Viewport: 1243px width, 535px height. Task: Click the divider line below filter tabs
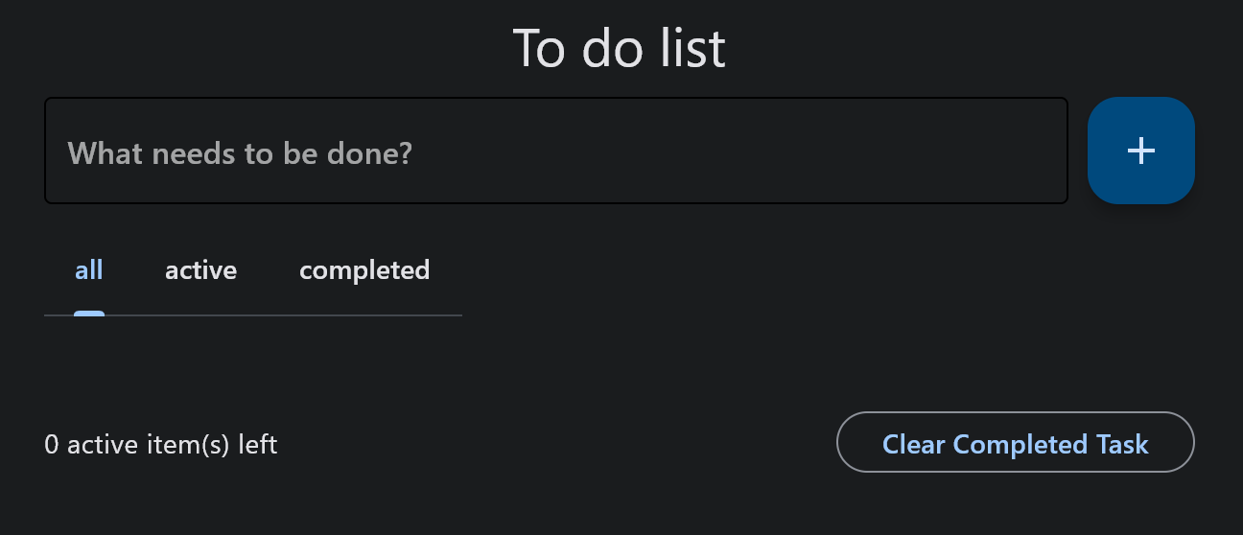pos(288,314)
